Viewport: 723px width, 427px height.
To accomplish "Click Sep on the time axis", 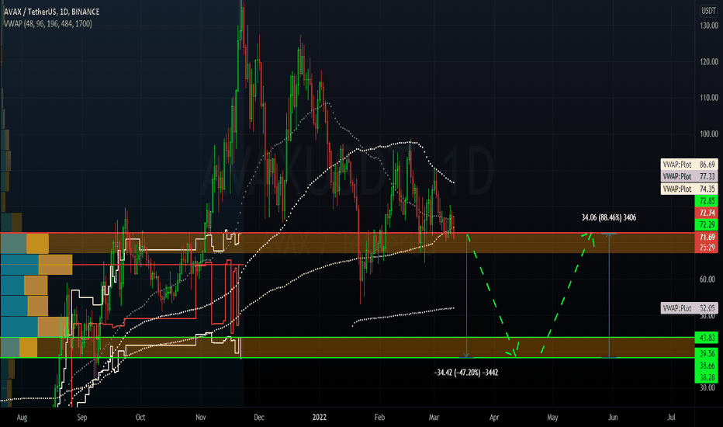I will pyautogui.click(x=81, y=418).
